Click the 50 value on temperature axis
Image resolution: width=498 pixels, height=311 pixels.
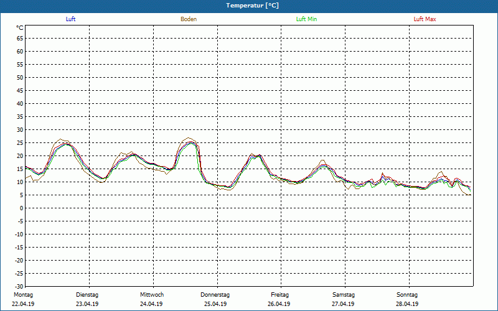pyautogui.click(x=20, y=77)
